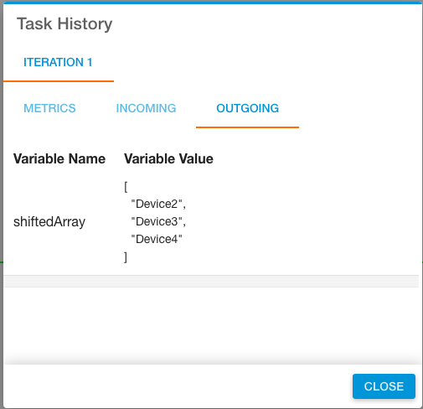Screen dimensions: 423x409
Task: Click the orange underline beneath ITERATION 1
Action: tap(59, 81)
